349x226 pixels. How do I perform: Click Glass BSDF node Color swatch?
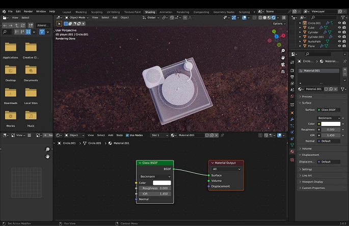162,183
